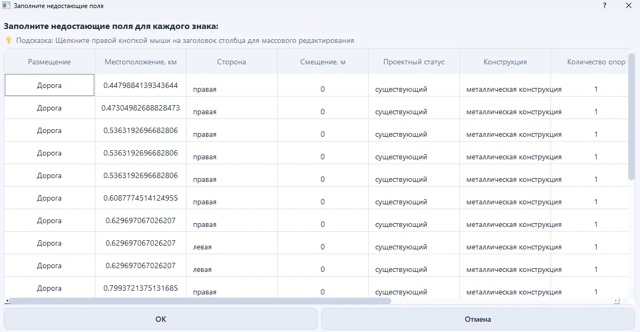The width and height of the screenshot is (640, 332).
Task: Select the cell with value 0.4479884139343644
Action: click(x=140, y=85)
